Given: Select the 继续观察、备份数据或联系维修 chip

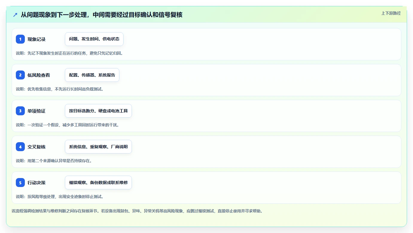Looking at the screenshot, I should click(98, 183).
